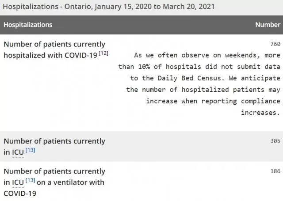This screenshot has height=201, width=283.
Task: Click the 'hospitalized with COVID-19' row label
Action: [x=50, y=55]
